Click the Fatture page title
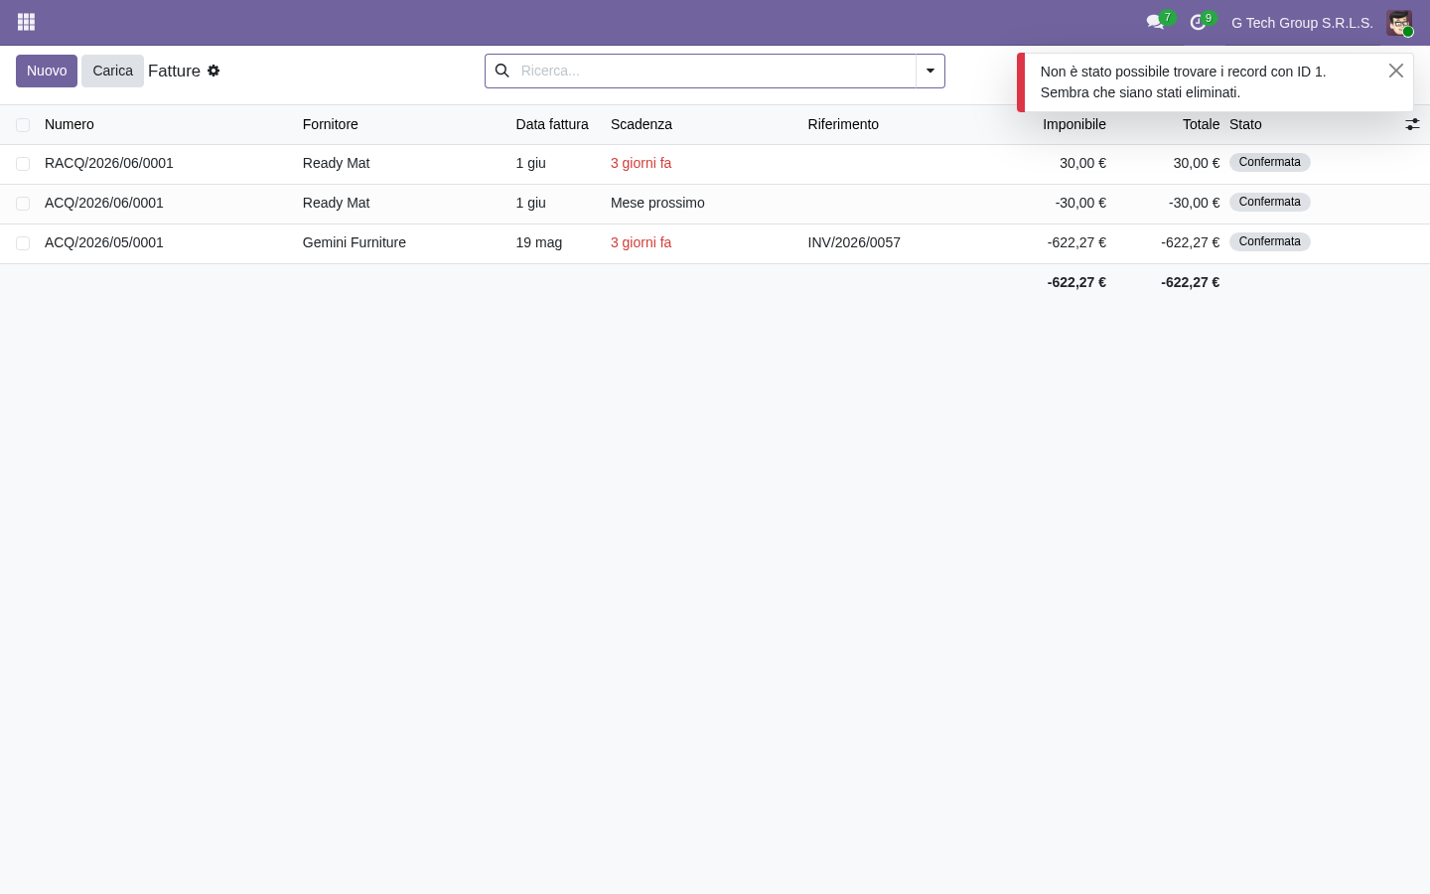The height and width of the screenshot is (894, 1430). coord(174,71)
